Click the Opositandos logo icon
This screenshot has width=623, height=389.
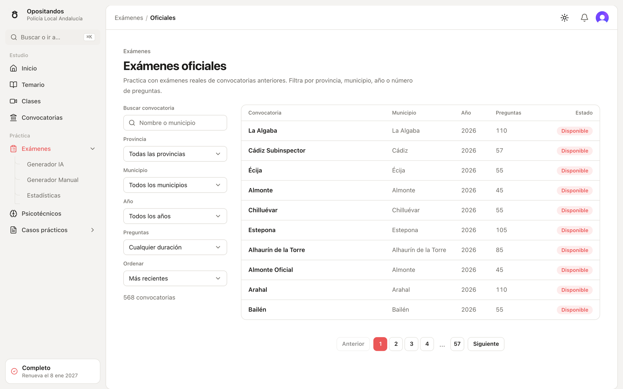15,15
